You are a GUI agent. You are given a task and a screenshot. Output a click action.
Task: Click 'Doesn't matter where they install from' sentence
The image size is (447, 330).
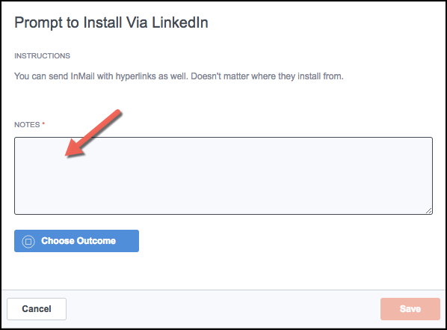[x=267, y=76]
